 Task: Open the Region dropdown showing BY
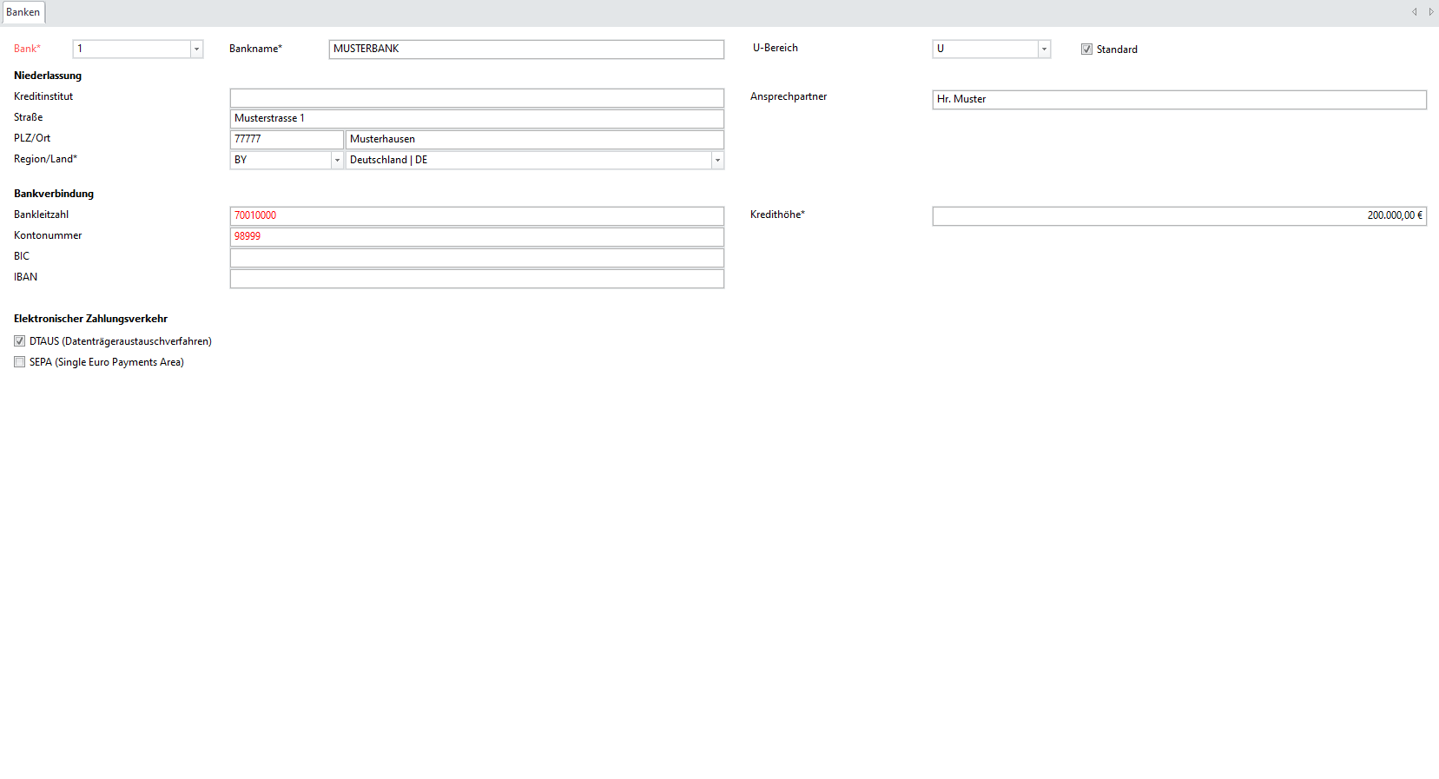[x=337, y=161]
